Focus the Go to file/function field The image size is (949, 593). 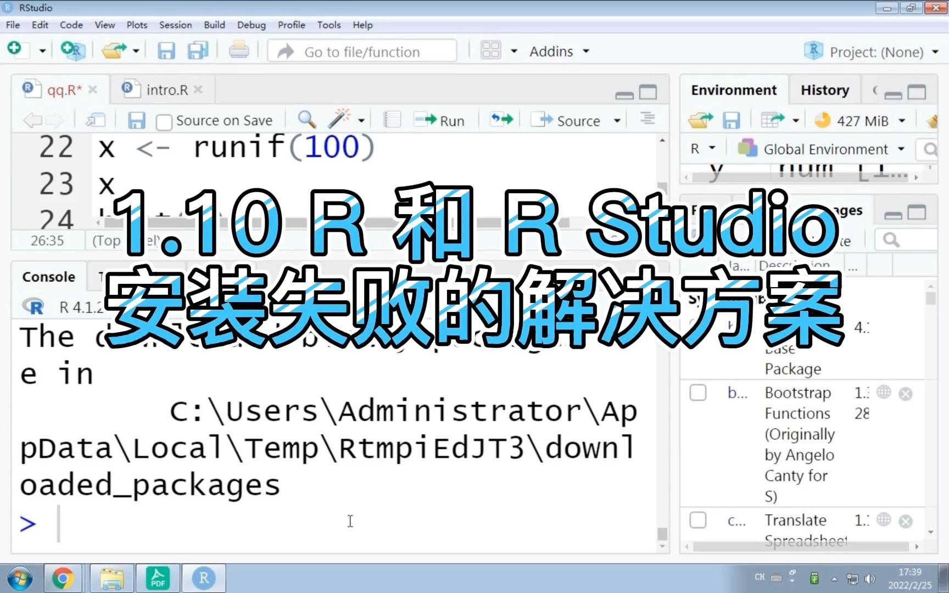click(362, 52)
